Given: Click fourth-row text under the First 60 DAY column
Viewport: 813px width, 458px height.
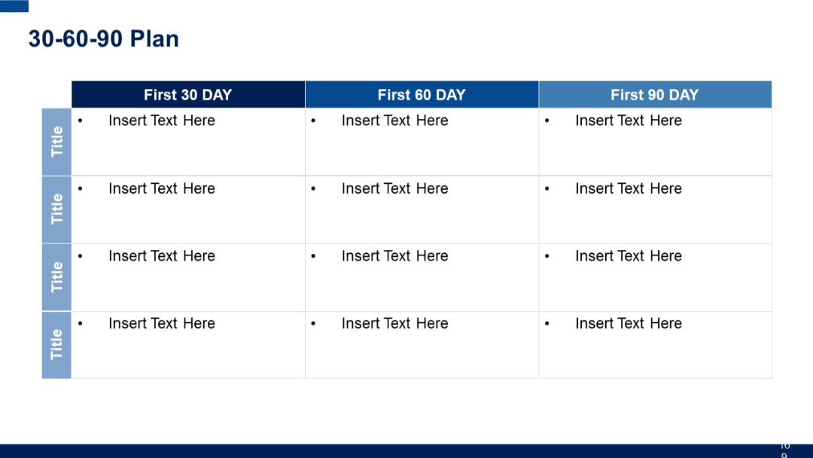Looking at the screenshot, I should tap(395, 323).
